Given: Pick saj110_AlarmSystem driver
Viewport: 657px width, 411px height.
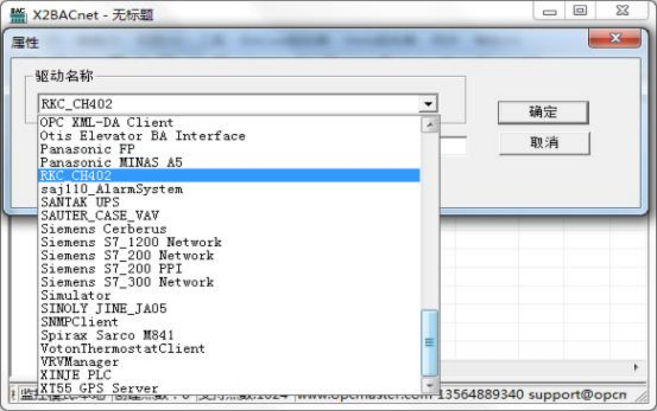Looking at the screenshot, I should [229, 189].
